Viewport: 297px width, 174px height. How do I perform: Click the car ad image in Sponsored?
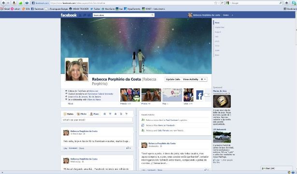pos(222,137)
